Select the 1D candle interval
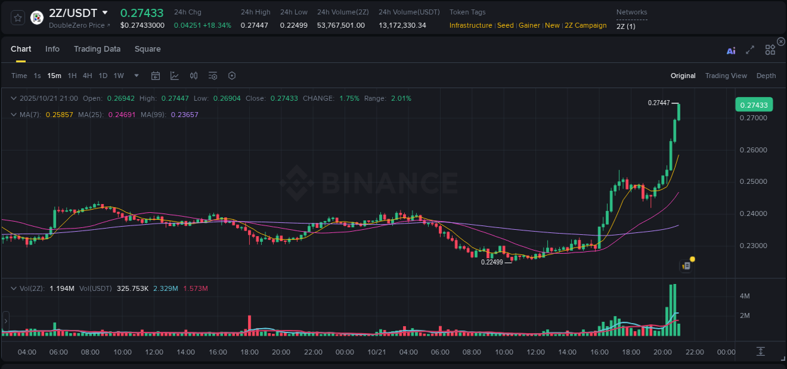The width and height of the screenshot is (787, 369). click(103, 76)
